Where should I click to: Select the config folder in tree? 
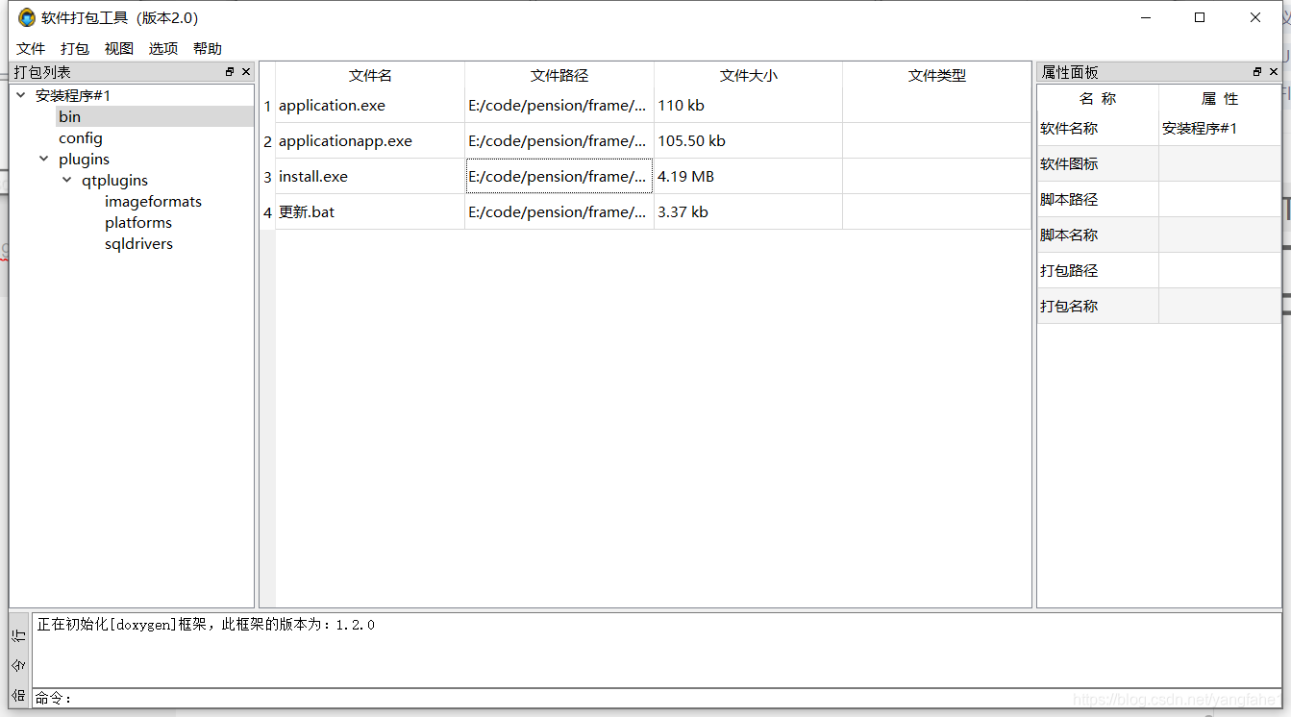click(x=81, y=138)
